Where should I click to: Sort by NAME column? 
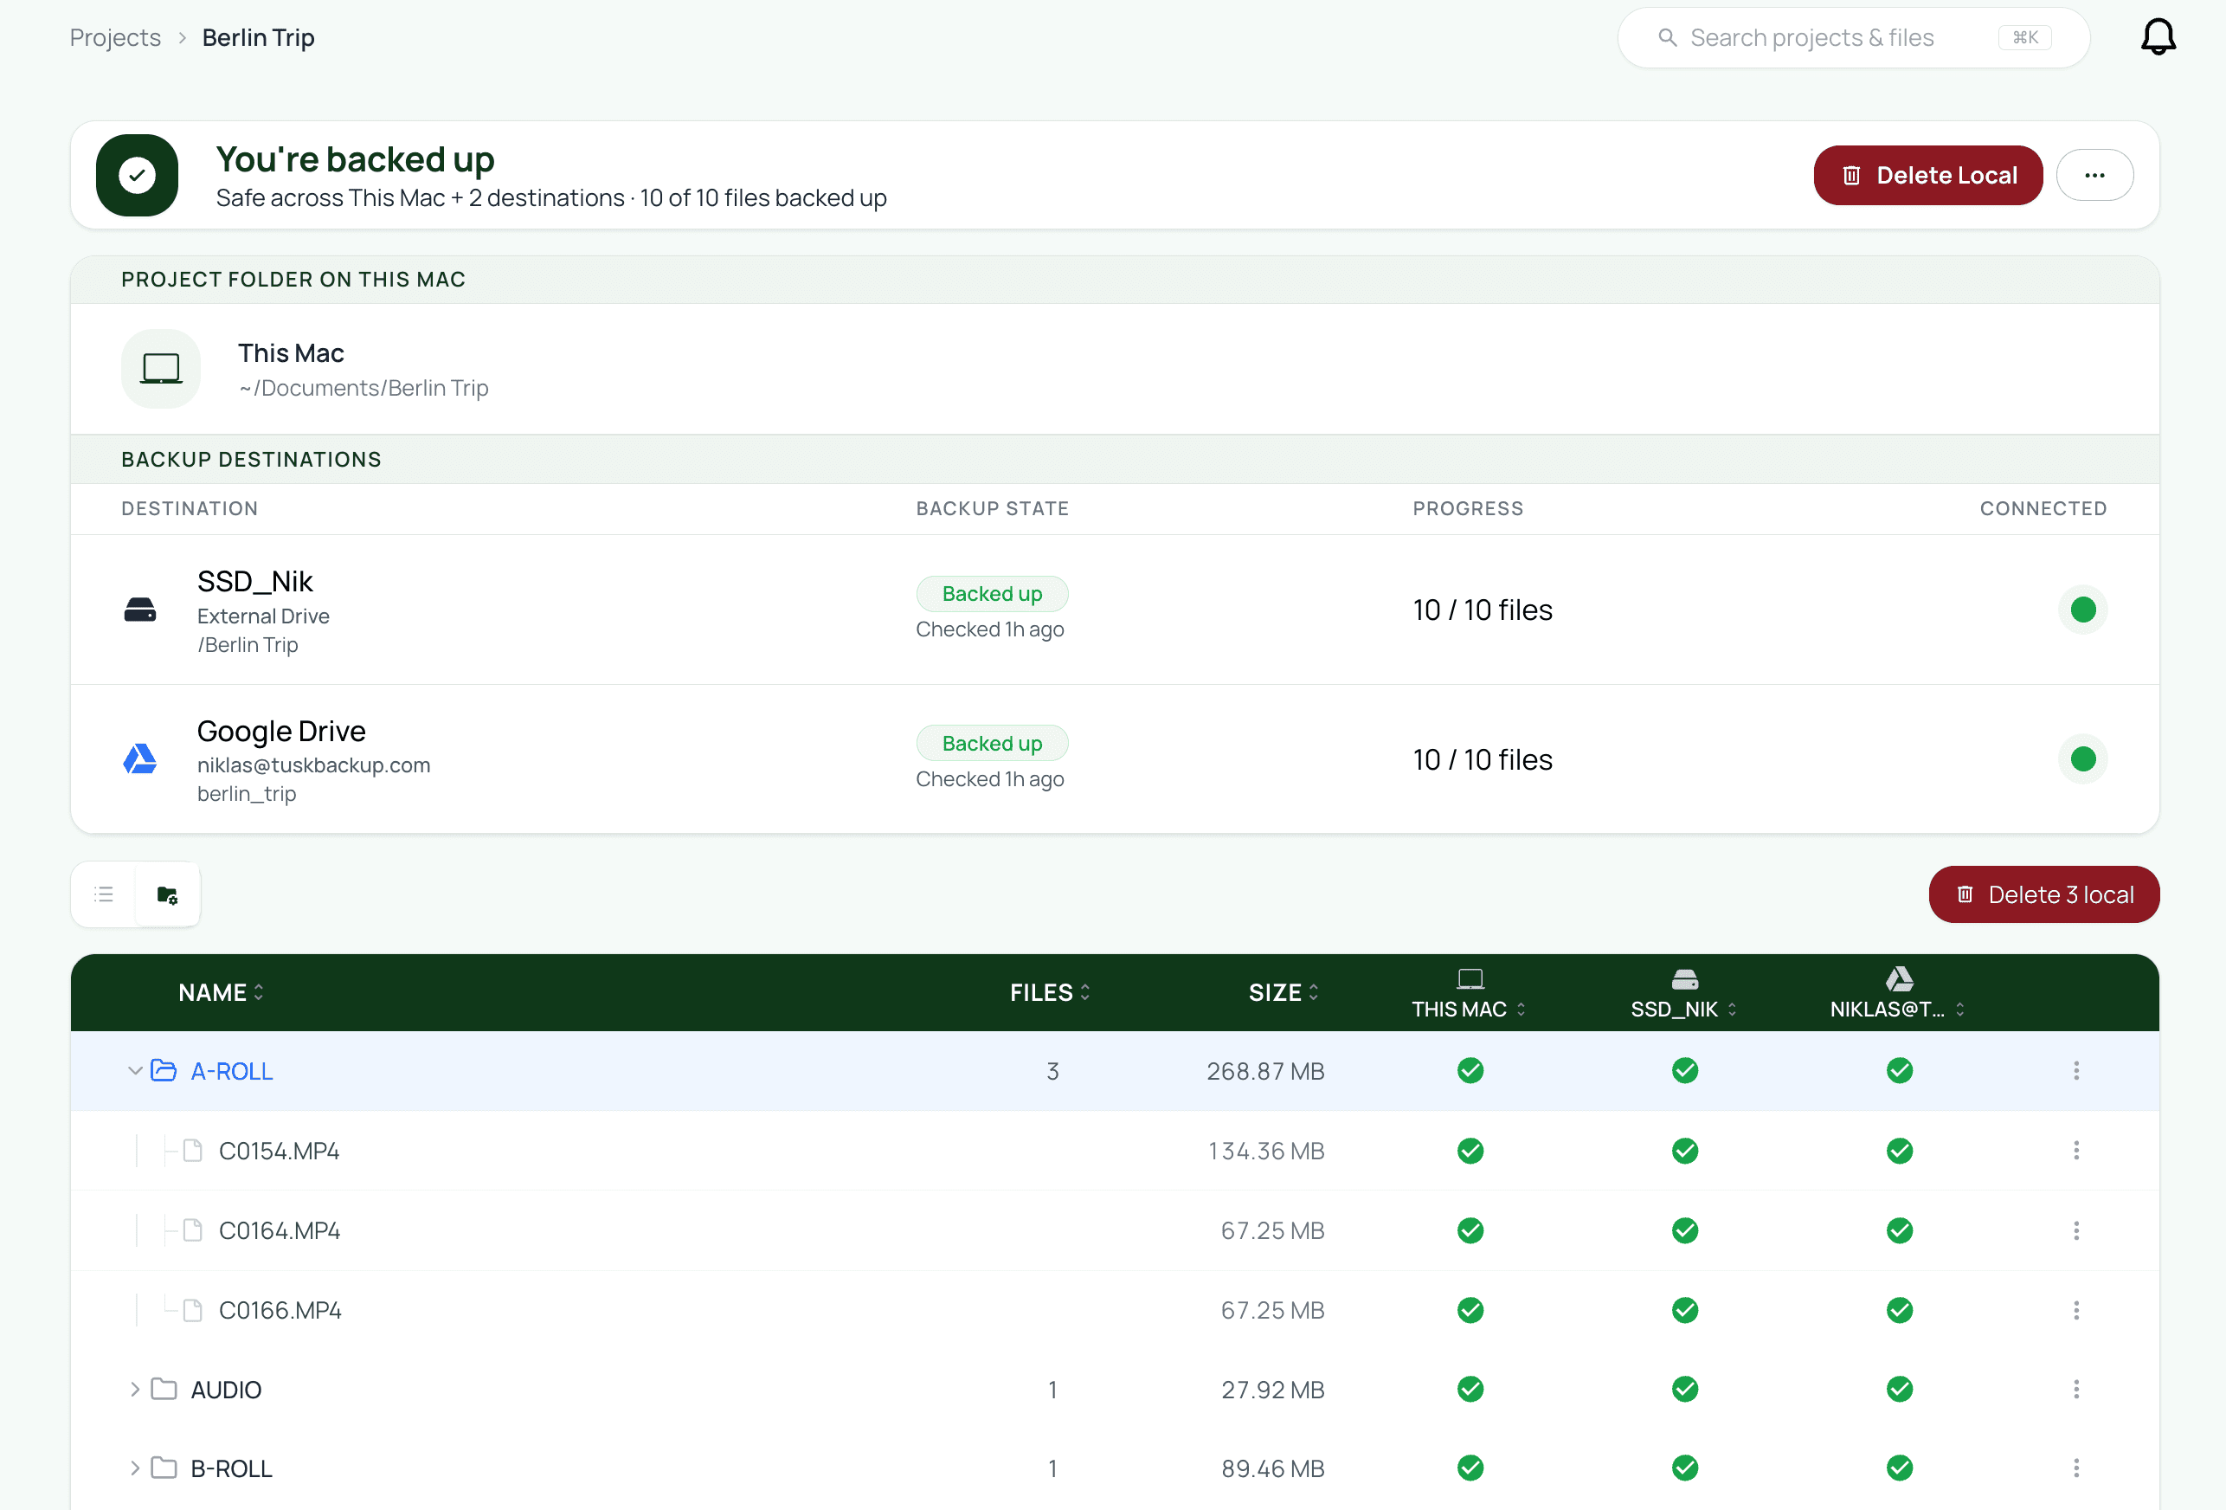pyautogui.click(x=222, y=992)
